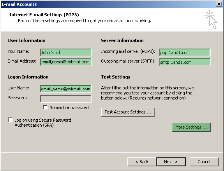224x171 pixels.
Task: Click the Remember password label text
Action: pyautogui.click(x=69, y=108)
